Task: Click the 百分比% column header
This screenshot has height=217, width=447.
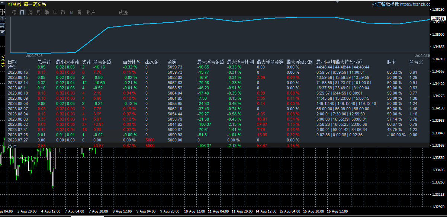Action: point(131,62)
